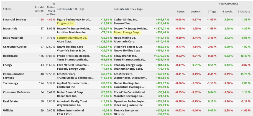Open the Hecla Mining Co. stock link
The image size is (253, 116).
click(x=125, y=38)
